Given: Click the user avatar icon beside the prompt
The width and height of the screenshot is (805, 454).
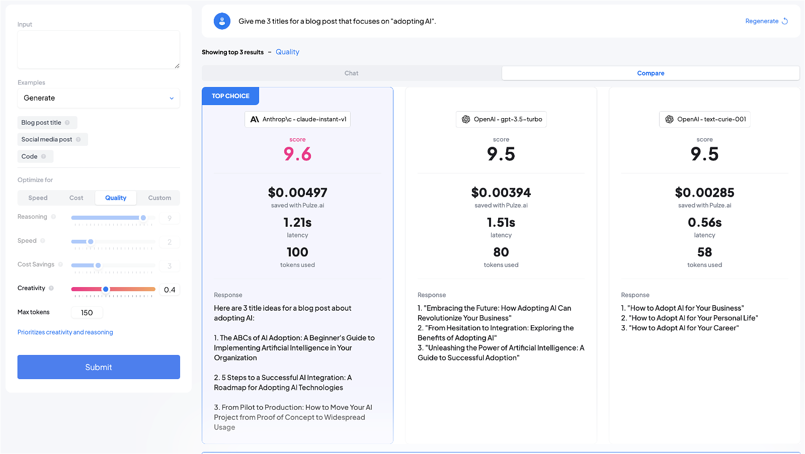Looking at the screenshot, I should [222, 21].
